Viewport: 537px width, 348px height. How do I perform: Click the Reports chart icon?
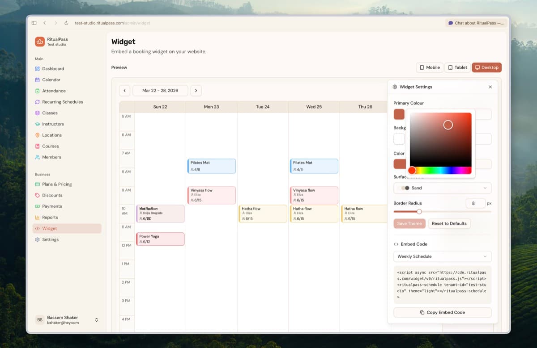38,218
